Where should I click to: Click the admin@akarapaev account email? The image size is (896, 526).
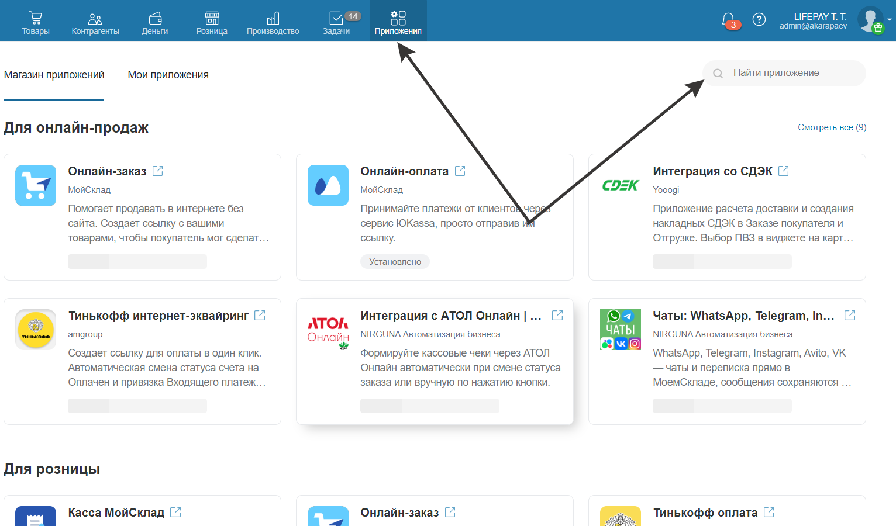(x=813, y=26)
